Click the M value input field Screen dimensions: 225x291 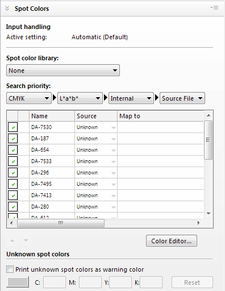pyautogui.click(x=90, y=282)
